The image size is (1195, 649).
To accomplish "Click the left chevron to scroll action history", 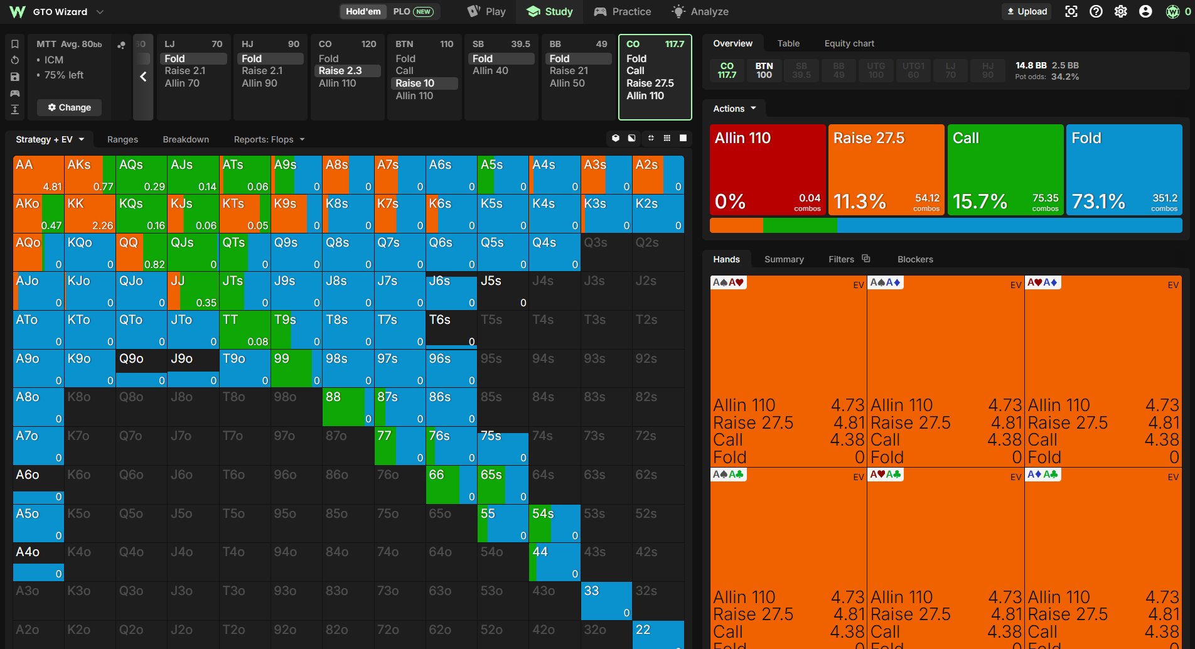I will coord(143,77).
